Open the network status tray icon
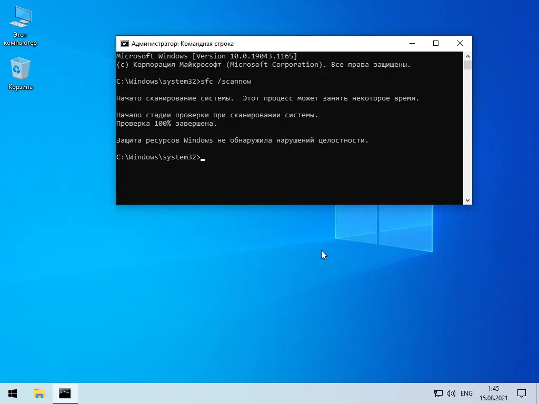Viewport: 539px width, 404px height. (438, 393)
